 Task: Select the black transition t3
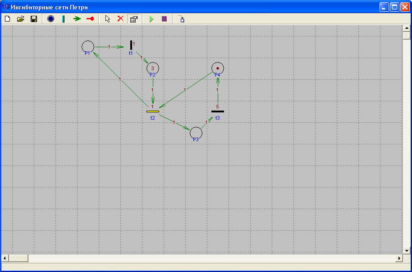218,111
